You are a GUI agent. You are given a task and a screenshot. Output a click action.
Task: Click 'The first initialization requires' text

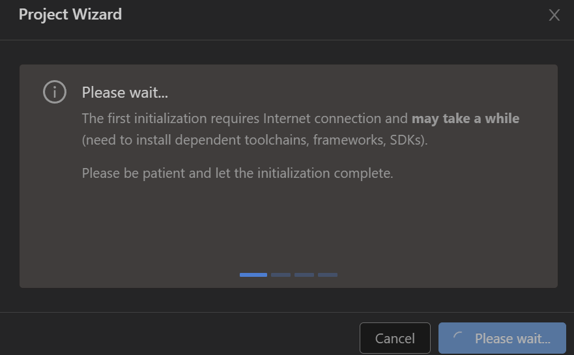(x=171, y=119)
